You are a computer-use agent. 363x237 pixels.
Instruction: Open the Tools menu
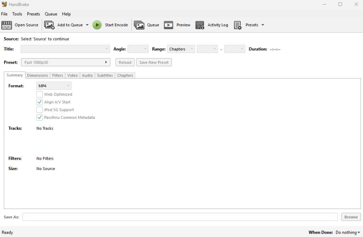point(17,14)
